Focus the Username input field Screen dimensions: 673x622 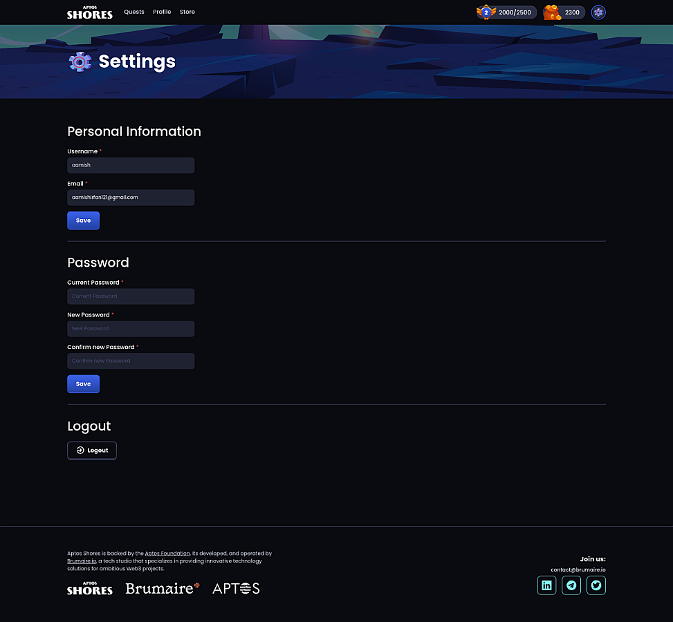click(x=131, y=165)
